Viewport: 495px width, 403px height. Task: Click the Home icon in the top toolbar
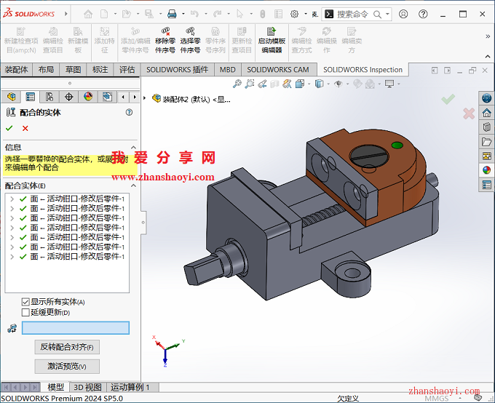pos(88,15)
